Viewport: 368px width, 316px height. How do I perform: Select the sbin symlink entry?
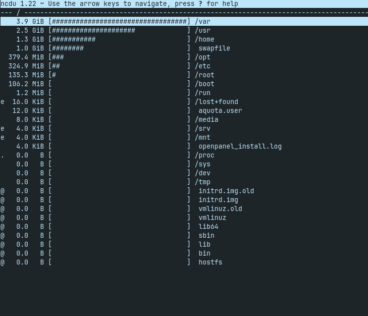tap(184, 235)
